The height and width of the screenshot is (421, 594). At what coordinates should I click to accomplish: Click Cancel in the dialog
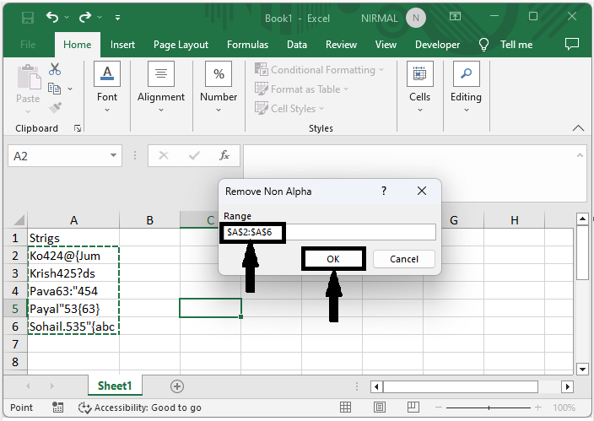tap(404, 259)
